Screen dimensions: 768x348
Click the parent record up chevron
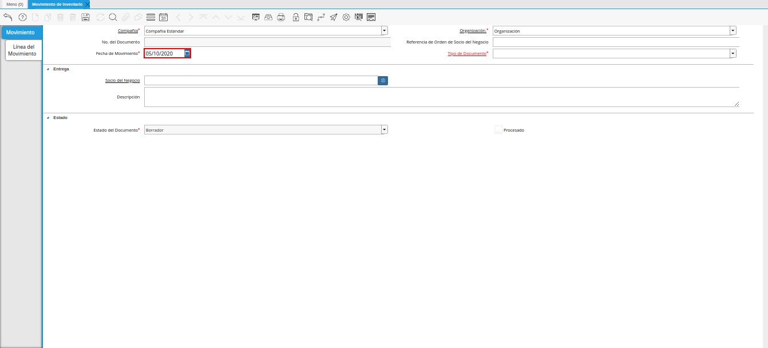coord(216,17)
